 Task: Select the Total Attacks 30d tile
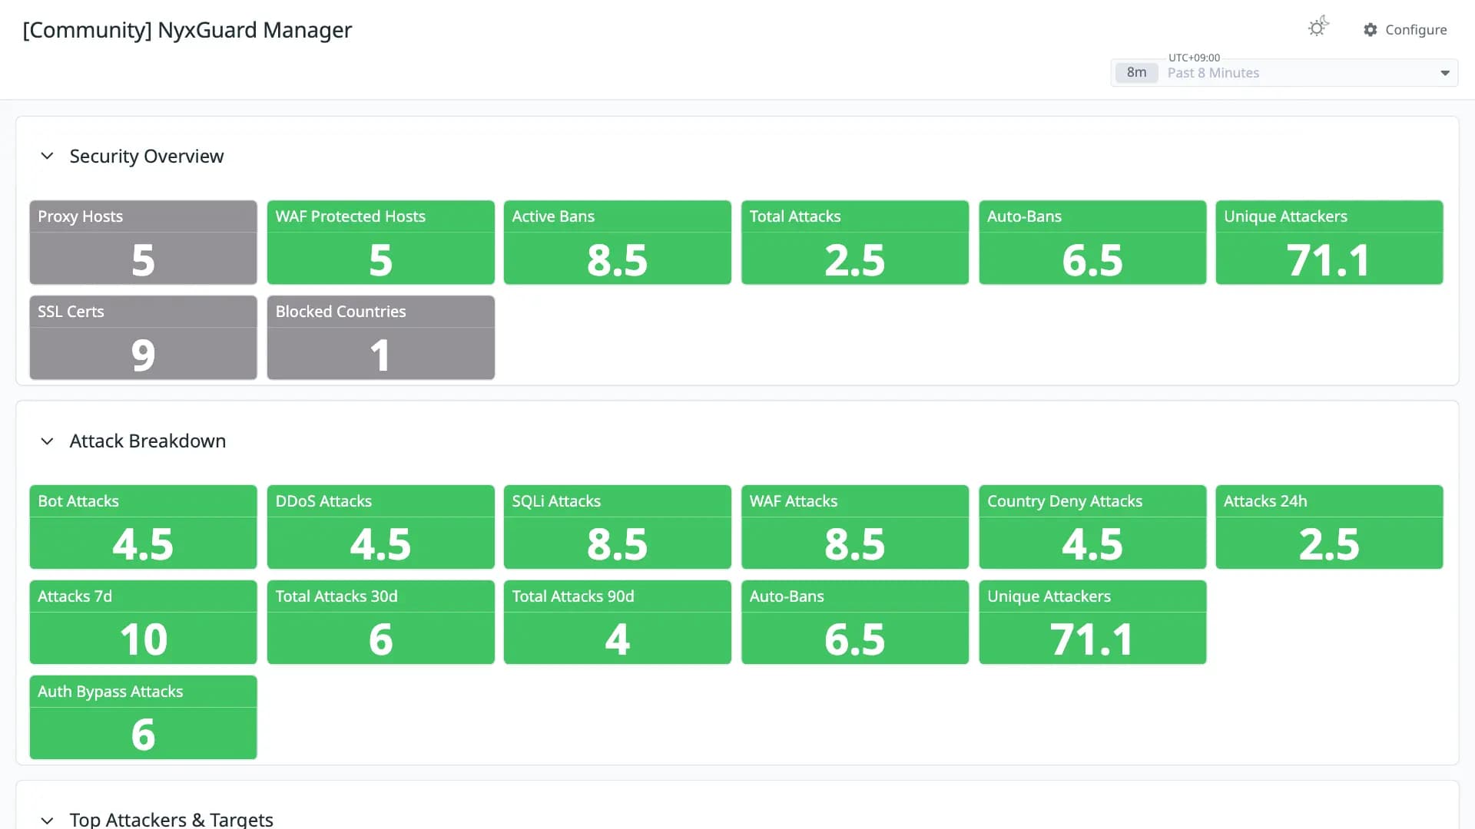pos(380,623)
